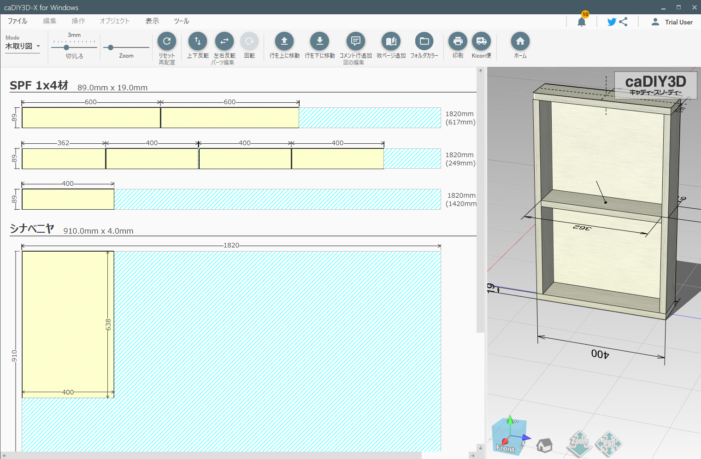Image resolution: width=701 pixels, height=459 pixels.
Task: Click the disabled Rotate (回転) icon
Action: click(x=249, y=41)
